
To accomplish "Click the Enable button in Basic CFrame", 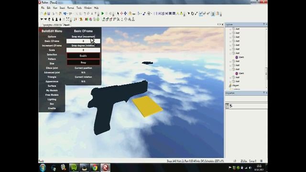I will (83, 56).
